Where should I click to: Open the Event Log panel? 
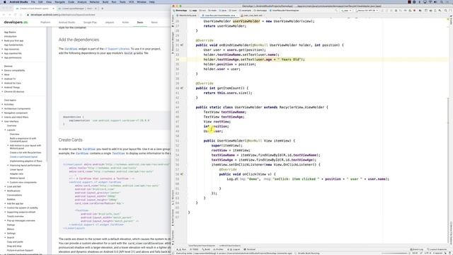417,249
